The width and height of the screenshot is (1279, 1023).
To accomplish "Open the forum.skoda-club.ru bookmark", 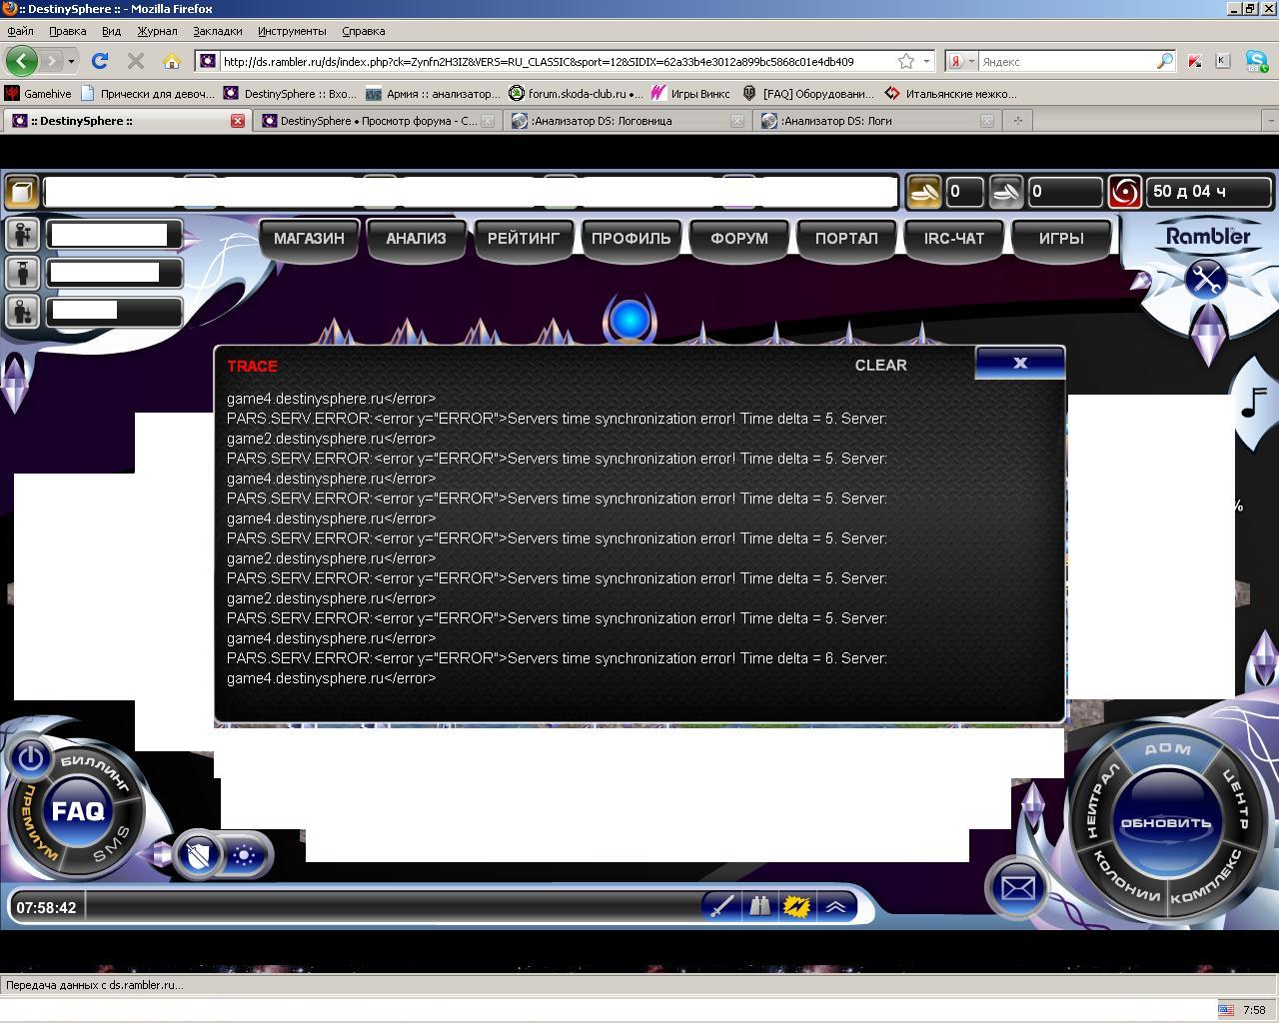I will [x=576, y=94].
